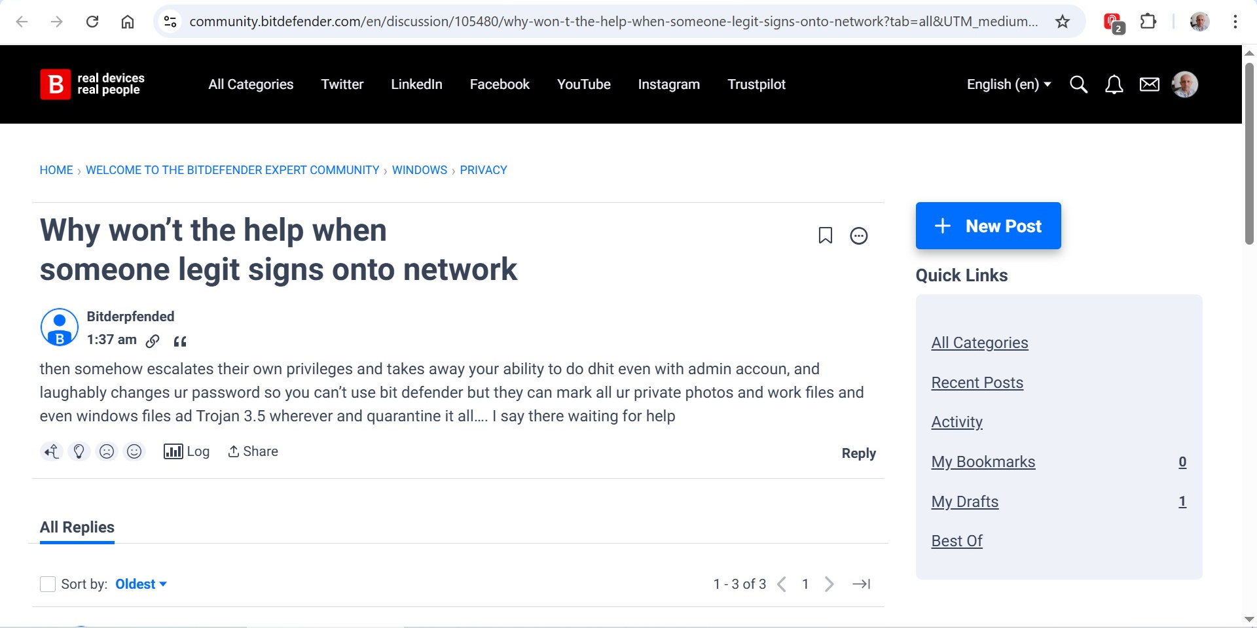The height and width of the screenshot is (628, 1257).
Task: Open Chrome profile avatar menu
Action: tap(1199, 22)
